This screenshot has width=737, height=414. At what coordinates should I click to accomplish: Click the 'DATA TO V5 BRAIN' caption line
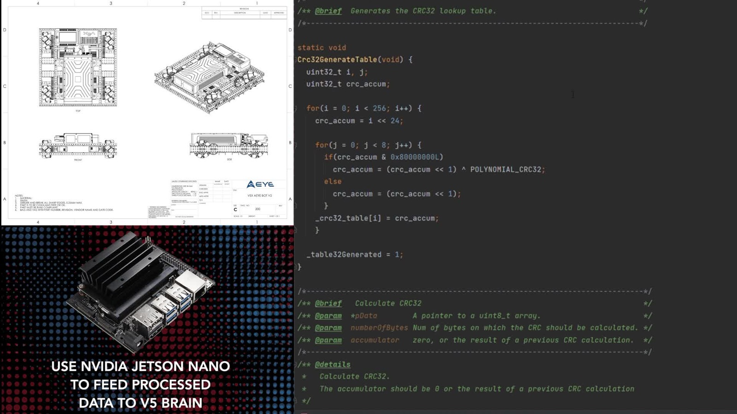140,403
